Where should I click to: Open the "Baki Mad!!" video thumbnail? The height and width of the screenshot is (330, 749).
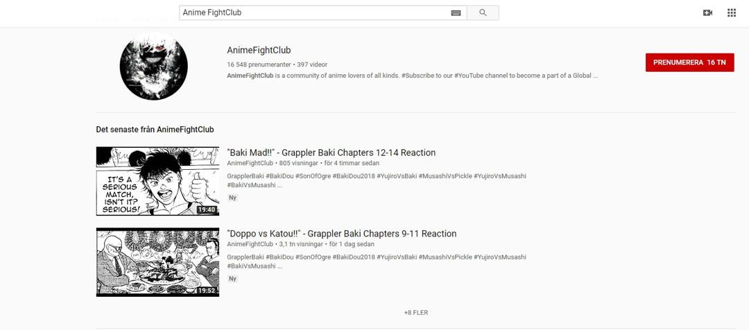pos(157,181)
